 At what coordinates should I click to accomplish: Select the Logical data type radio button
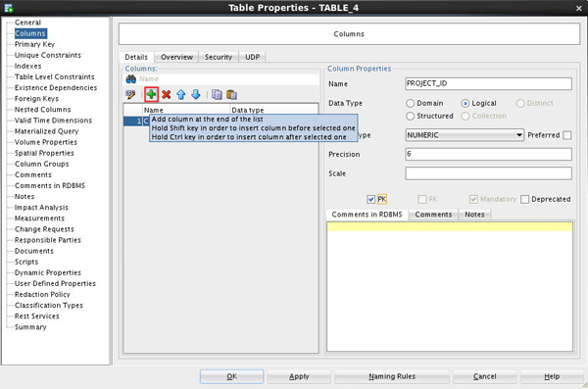click(x=465, y=103)
